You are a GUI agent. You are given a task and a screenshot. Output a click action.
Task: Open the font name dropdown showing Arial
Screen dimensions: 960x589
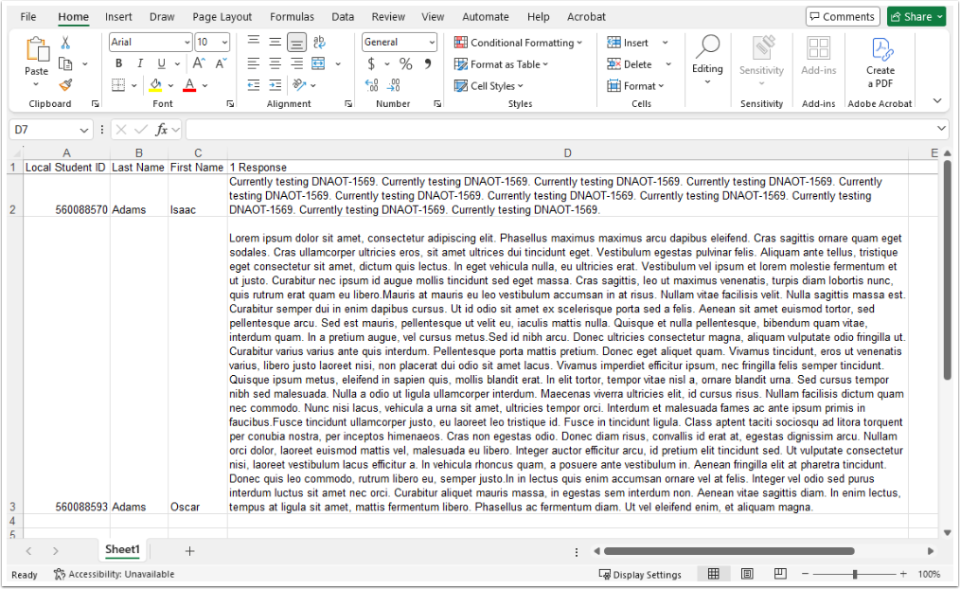click(x=187, y=42)
